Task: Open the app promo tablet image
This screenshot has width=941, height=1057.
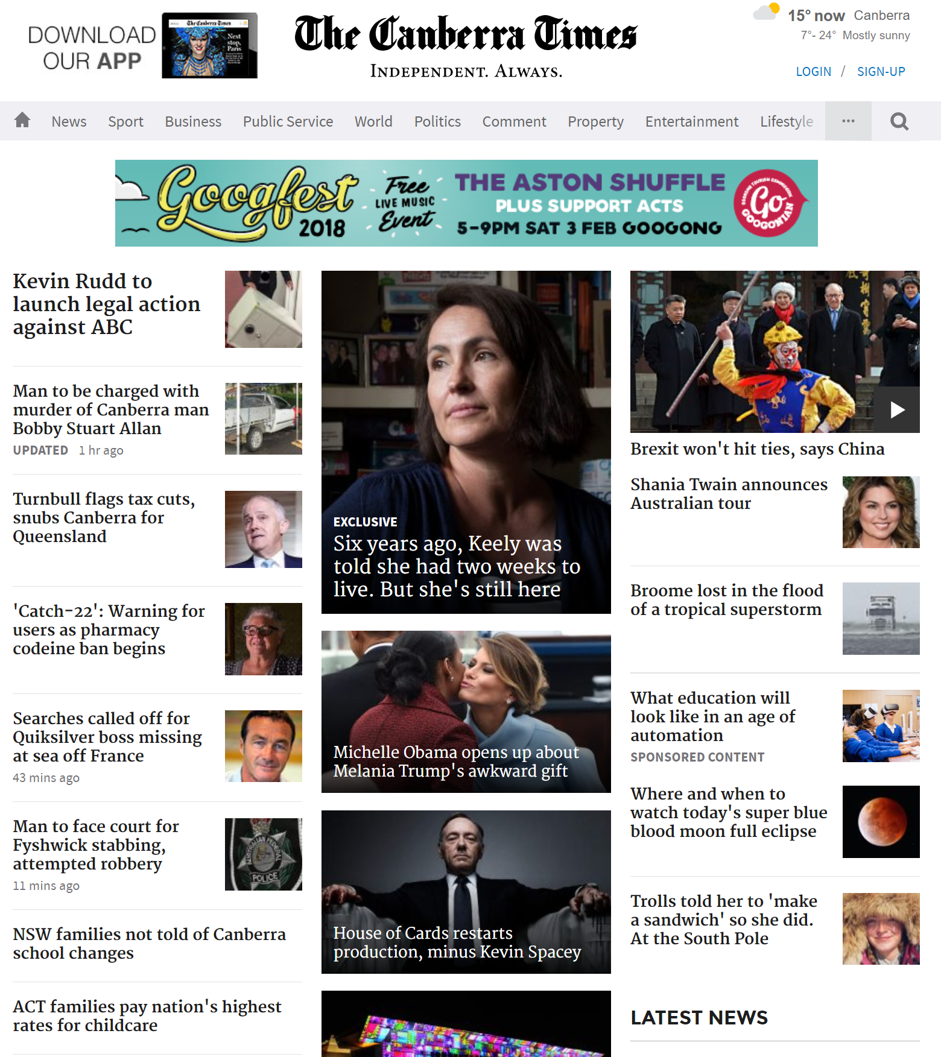Action: click(x=209, y=45)
